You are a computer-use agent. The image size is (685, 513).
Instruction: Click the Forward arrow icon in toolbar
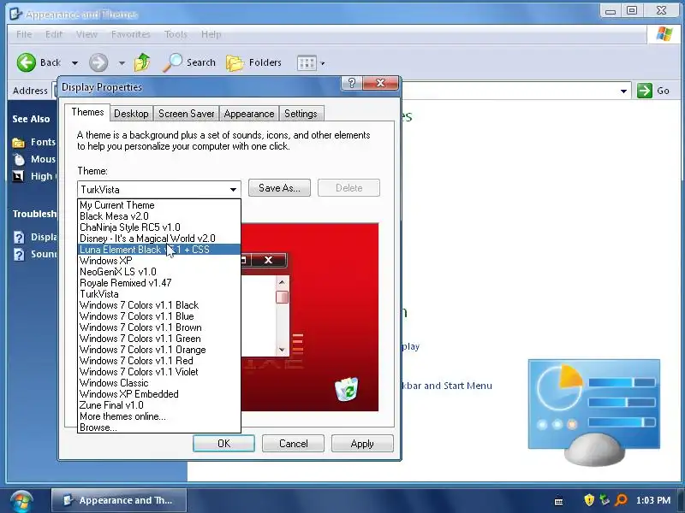tap(98, 62)
